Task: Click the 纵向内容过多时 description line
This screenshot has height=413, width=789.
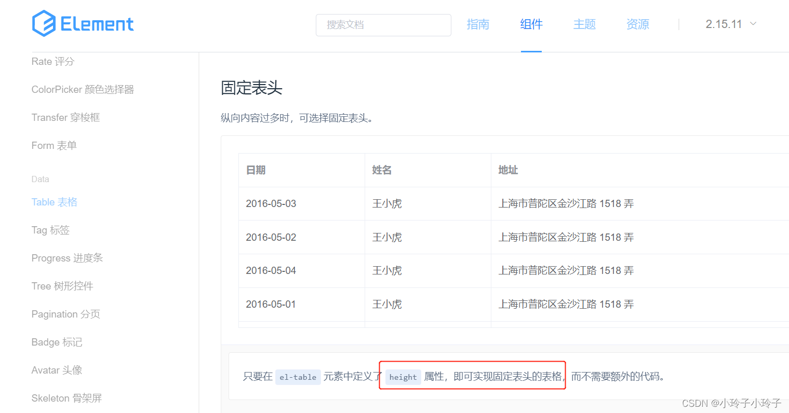Action: coord(297,118)
